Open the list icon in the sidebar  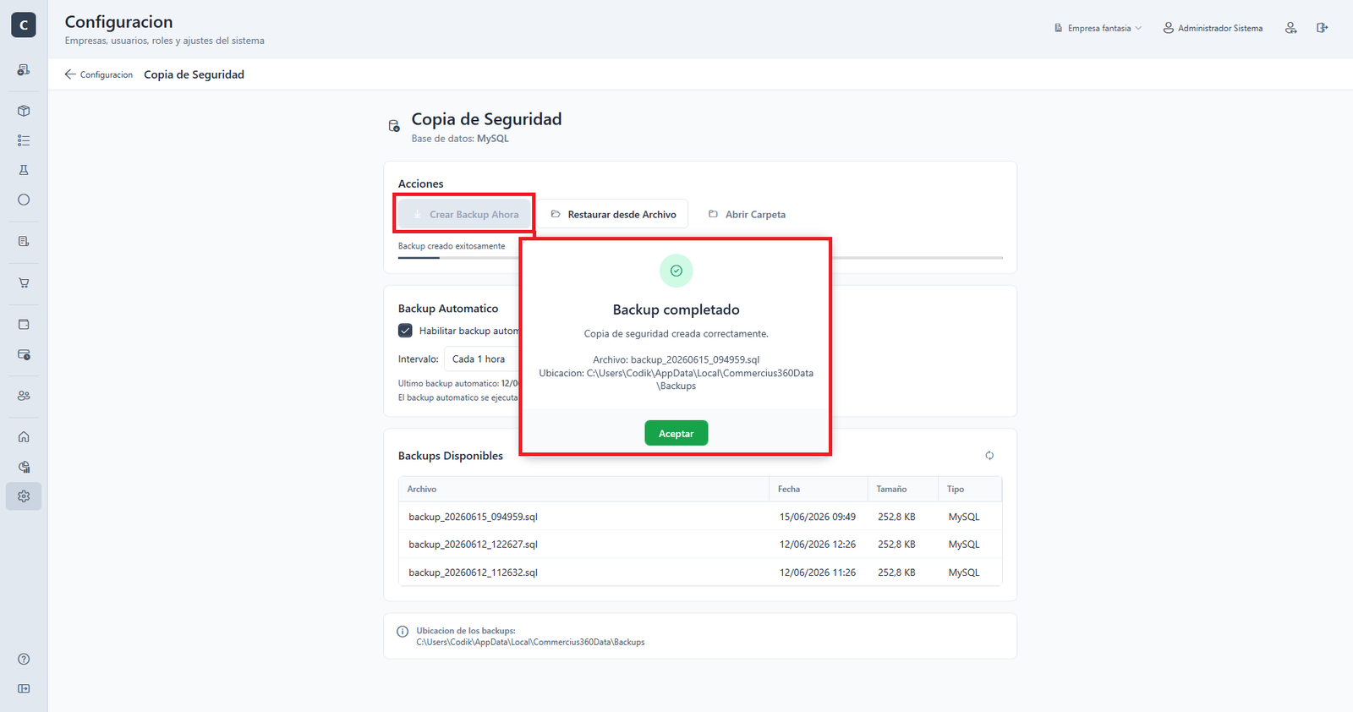tap(24, 140)
